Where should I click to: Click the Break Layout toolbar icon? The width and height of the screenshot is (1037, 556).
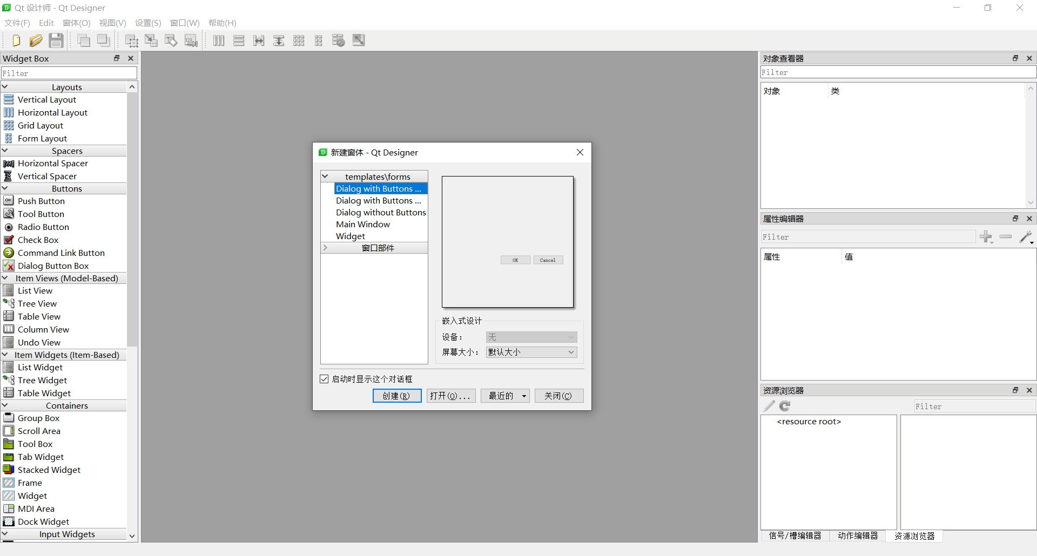339,40
